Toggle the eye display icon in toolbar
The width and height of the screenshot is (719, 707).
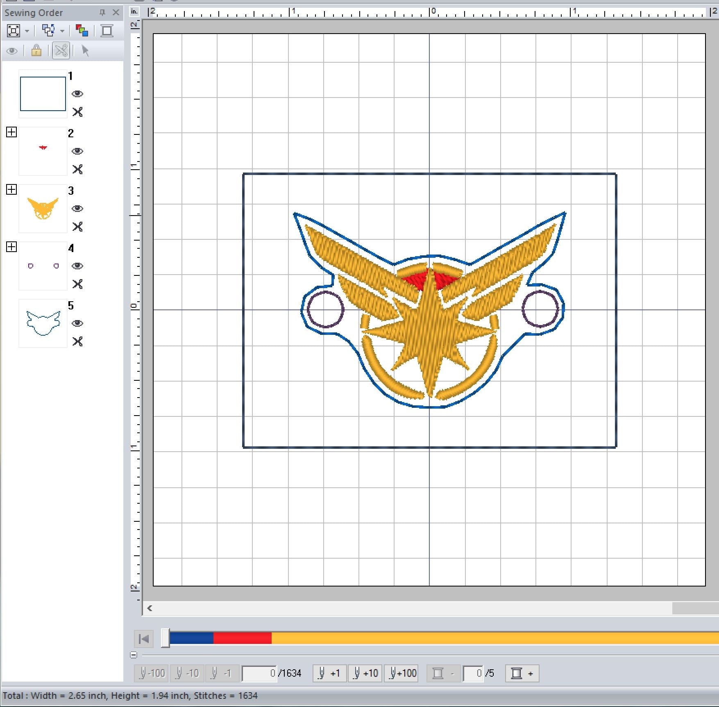click(12, 51)
